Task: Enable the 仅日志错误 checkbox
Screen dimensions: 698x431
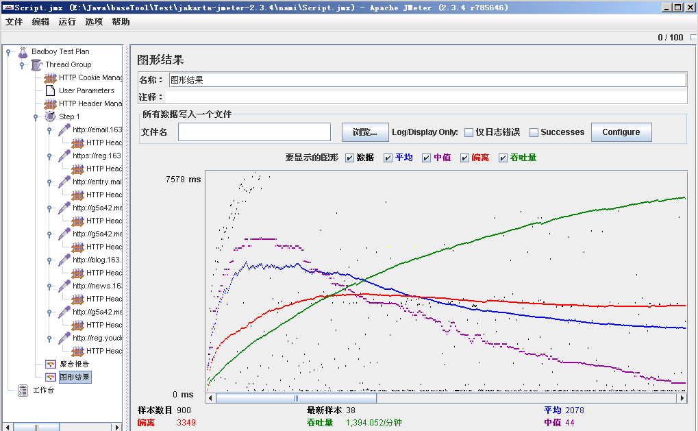Action: click(469, 132)
